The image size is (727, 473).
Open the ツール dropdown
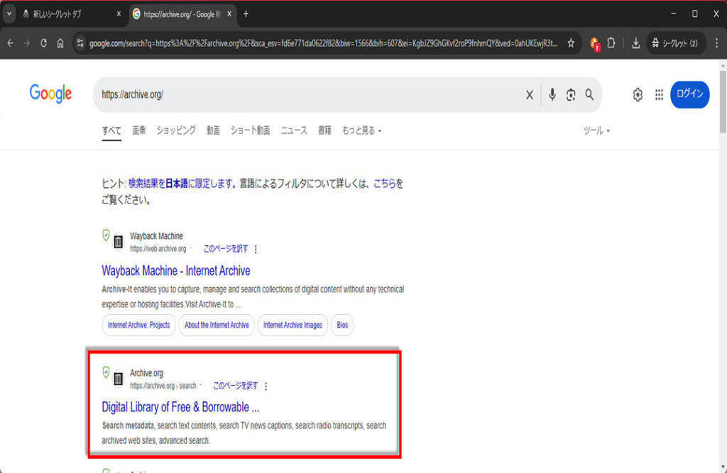pyautogui.click(x=596, y=130)
